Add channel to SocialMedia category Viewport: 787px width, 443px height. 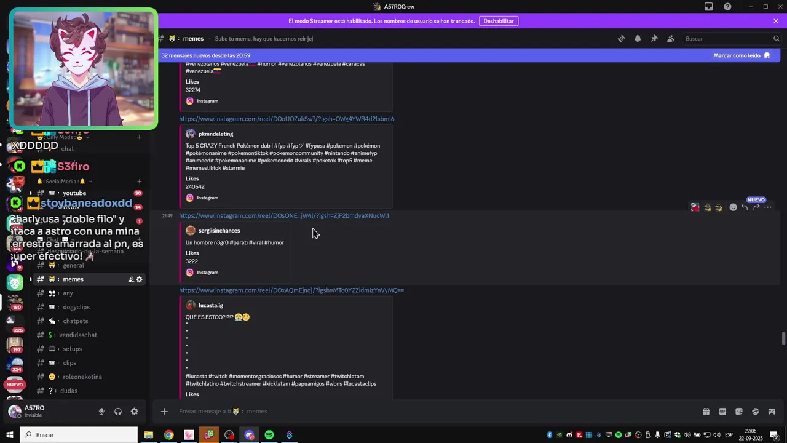coord(140,182)
